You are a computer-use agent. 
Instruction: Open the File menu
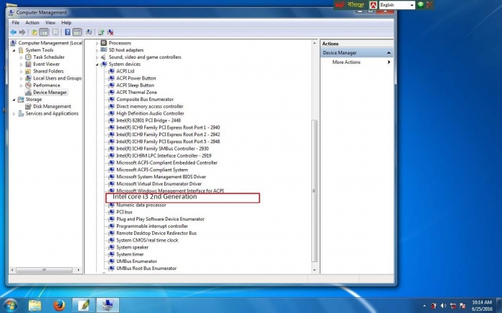pyautogui.click(x=15, y=23)
